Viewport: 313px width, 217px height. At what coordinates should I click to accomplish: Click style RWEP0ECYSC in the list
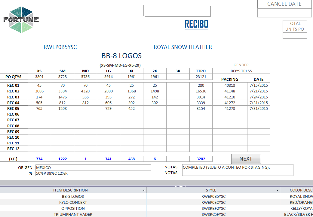coord(213,202)
